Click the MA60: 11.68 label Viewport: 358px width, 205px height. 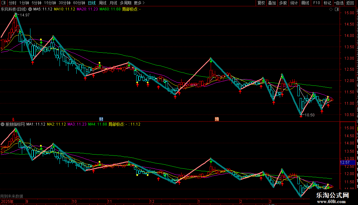pos(110,9)
